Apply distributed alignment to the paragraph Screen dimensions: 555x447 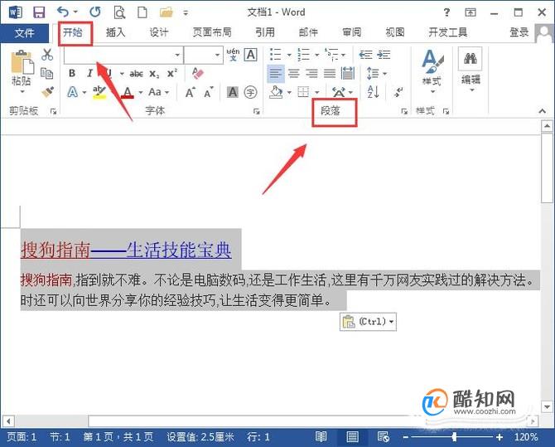(348, 73)
